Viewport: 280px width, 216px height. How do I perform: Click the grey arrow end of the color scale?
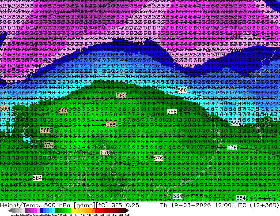click(10, 210)
